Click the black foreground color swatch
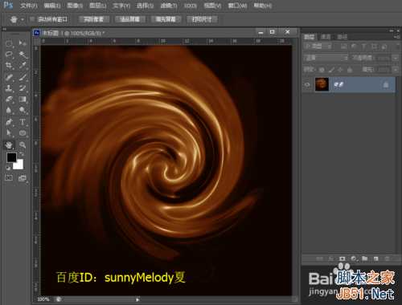The height and width of the screenshot is (305, 402). point(11,157)
